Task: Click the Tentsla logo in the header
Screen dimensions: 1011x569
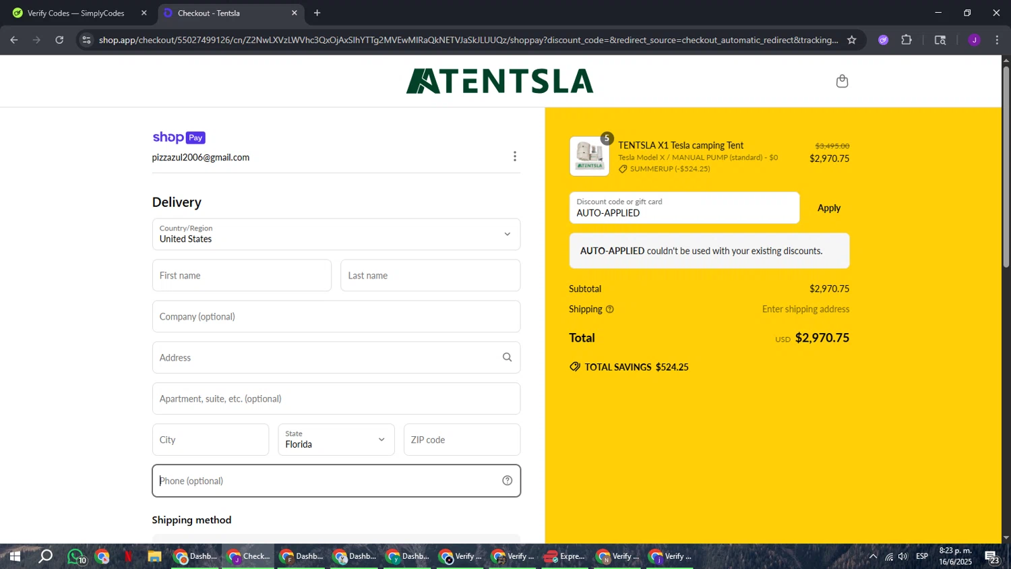Action: (x=499, y=81)
